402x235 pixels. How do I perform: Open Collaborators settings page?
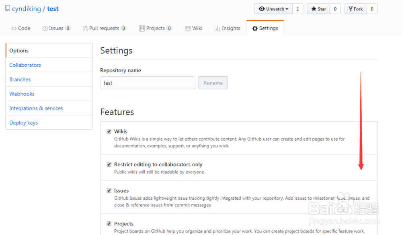coord(49,65)
